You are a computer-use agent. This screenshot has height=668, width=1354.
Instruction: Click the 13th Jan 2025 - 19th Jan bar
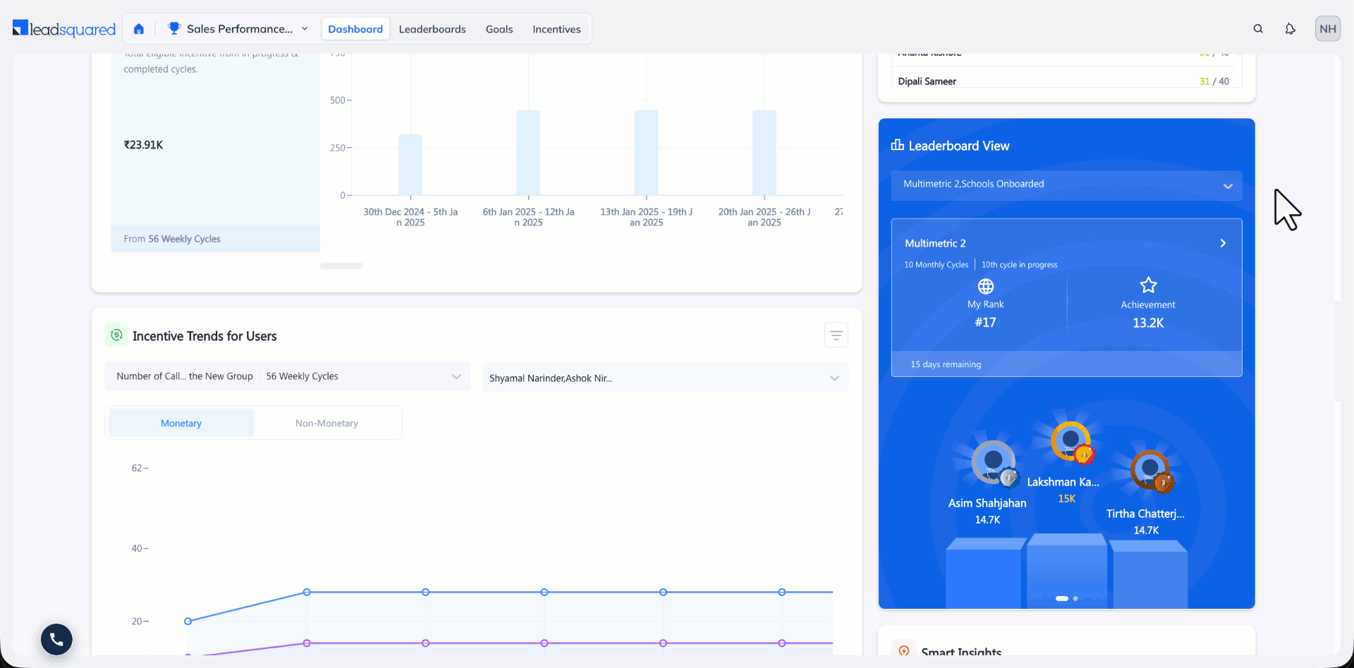pyautogui.click(x=646, y=153)
